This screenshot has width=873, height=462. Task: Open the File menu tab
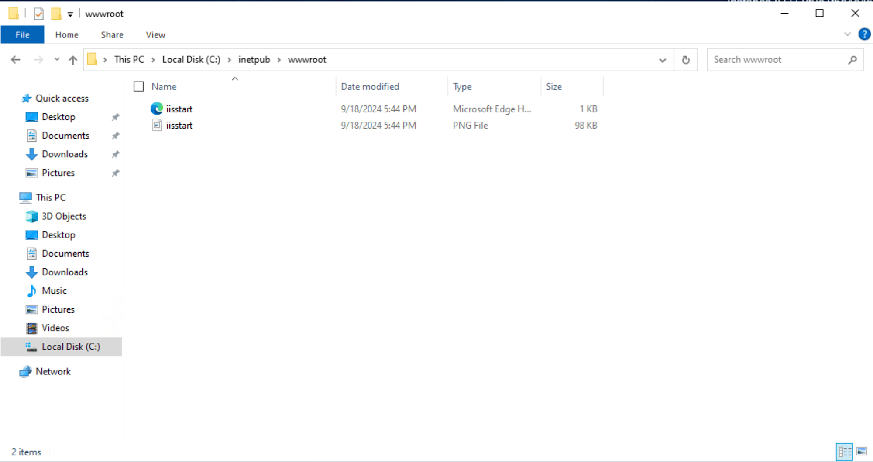tap(22, 35)
